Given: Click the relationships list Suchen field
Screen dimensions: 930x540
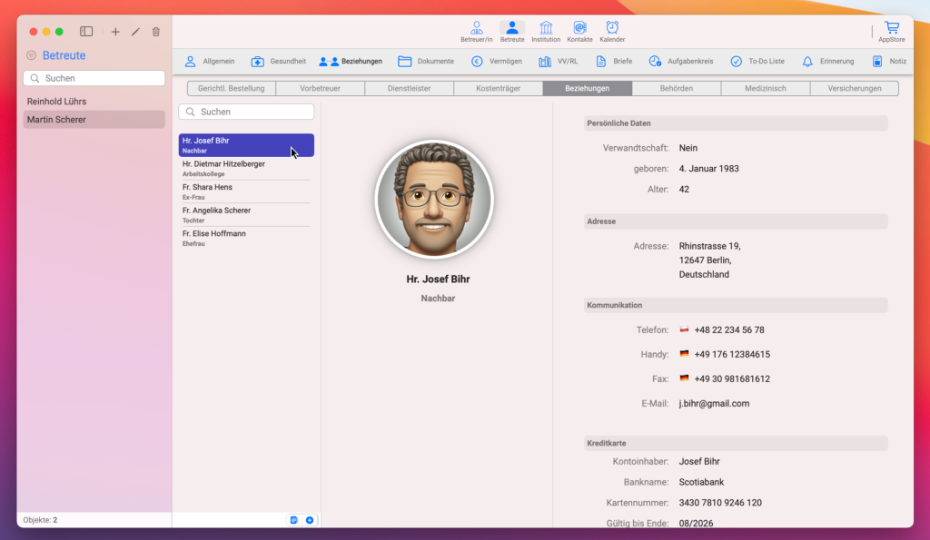Looking at the screenshot, I should coord(246,112).
